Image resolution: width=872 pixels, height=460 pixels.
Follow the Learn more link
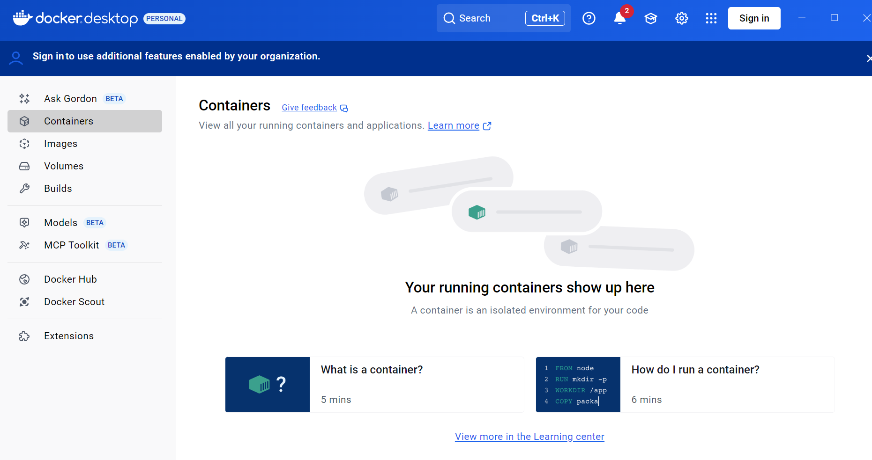[x=454, y=125]
